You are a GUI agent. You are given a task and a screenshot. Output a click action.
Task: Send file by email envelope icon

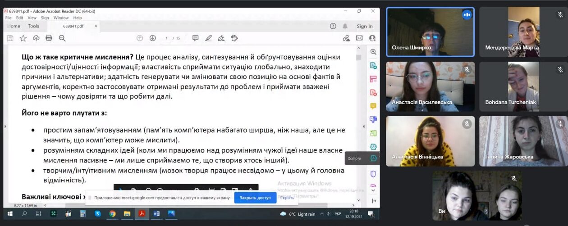click(359, 38)
